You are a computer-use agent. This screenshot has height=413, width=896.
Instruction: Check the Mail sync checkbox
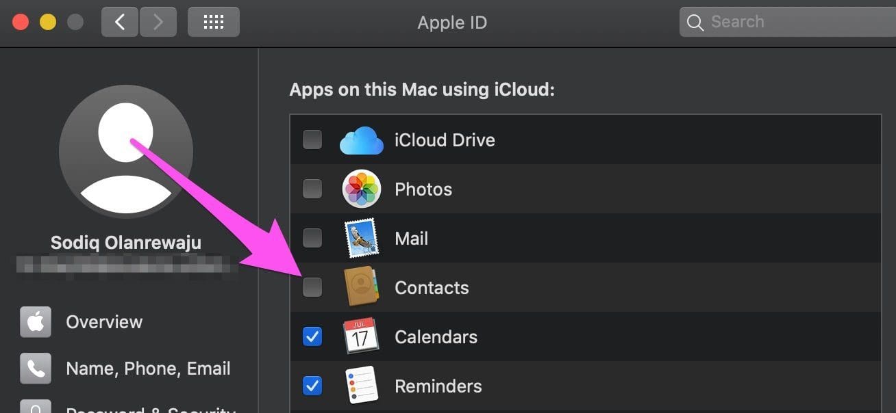point(312,238)
